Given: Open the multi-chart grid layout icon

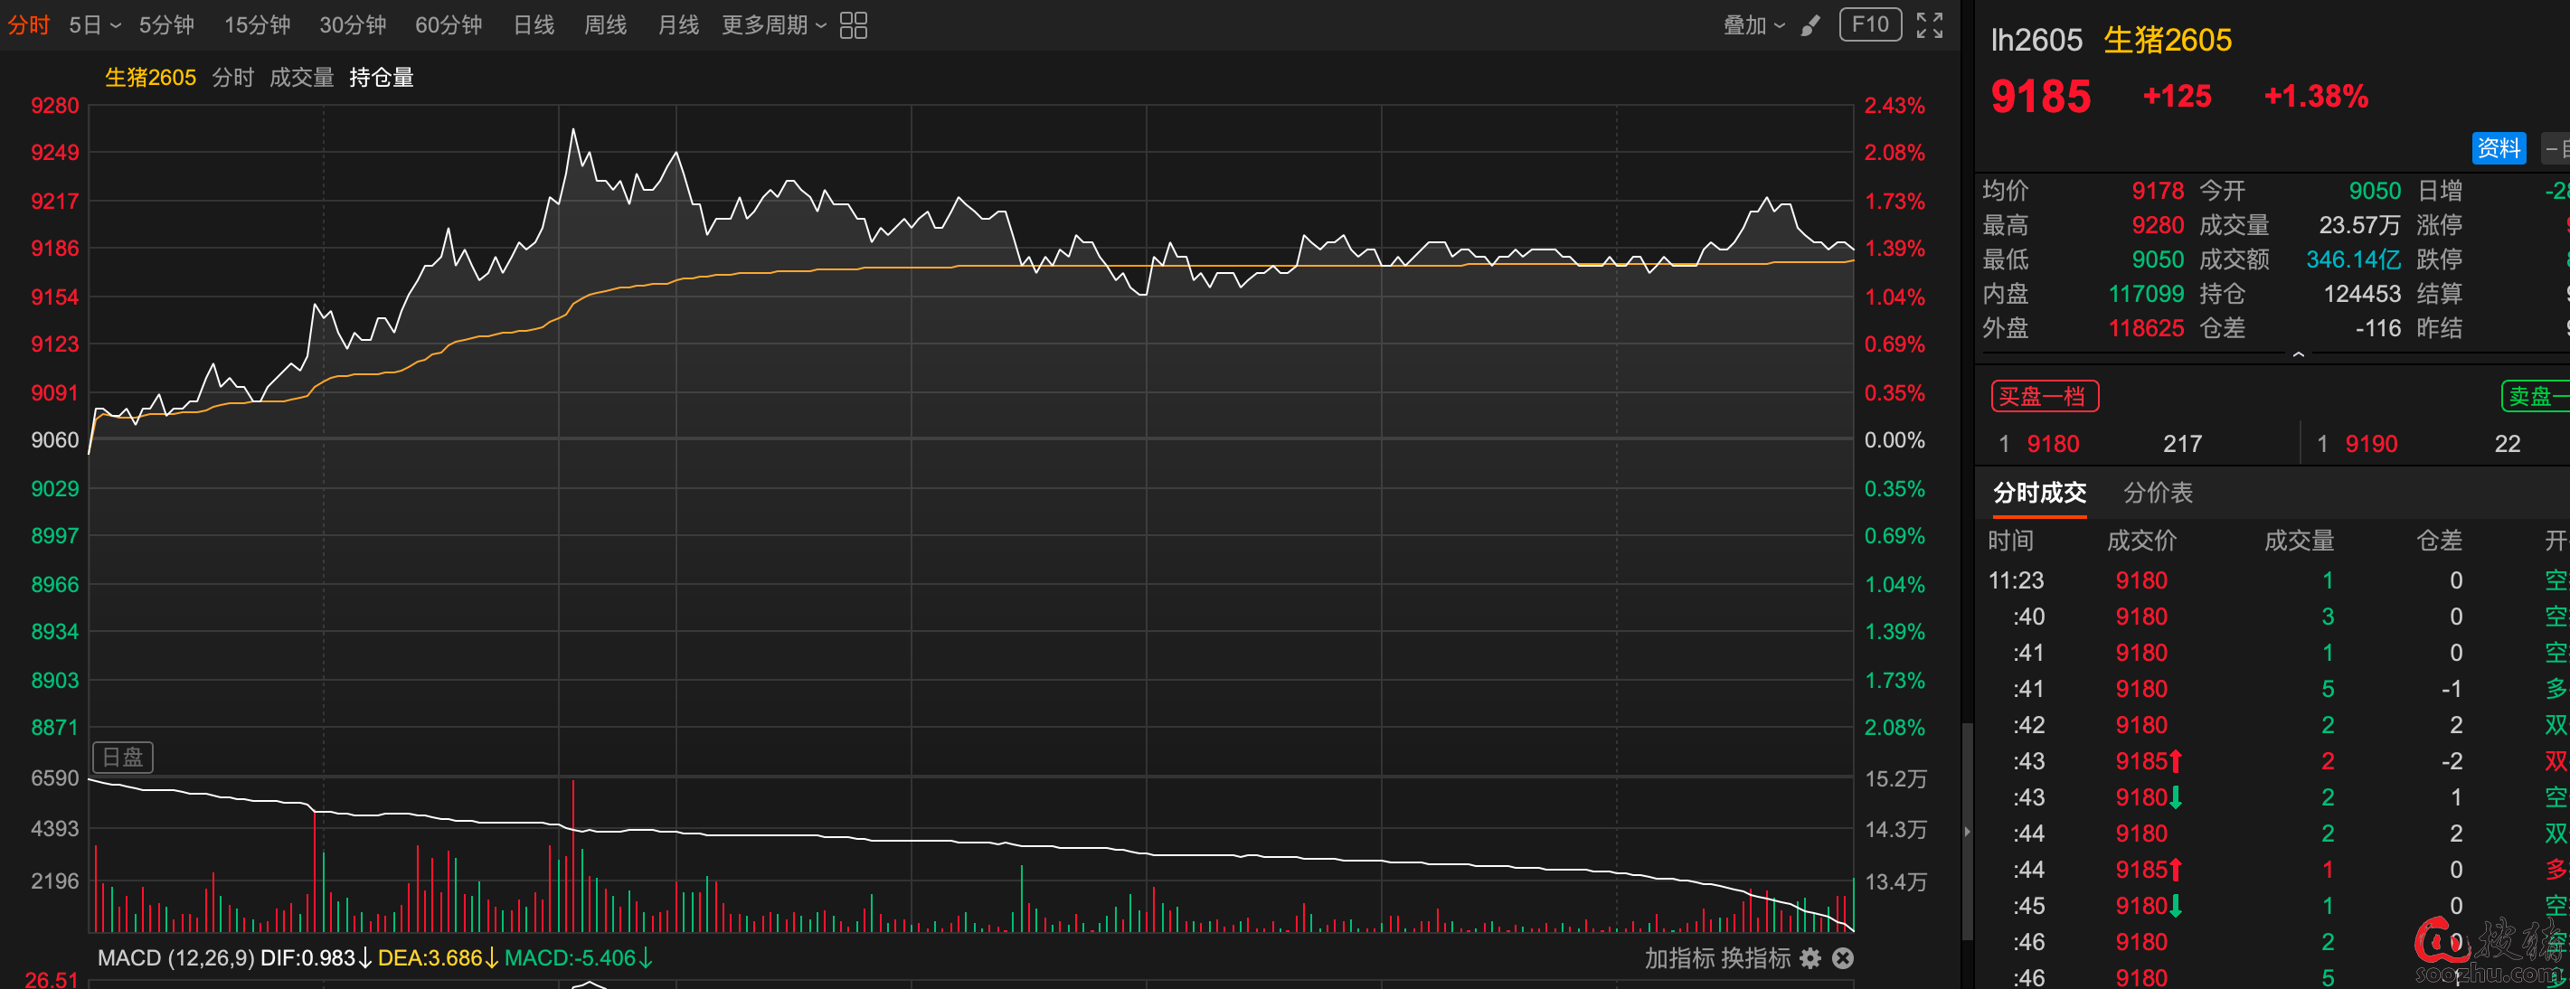Looking at the screenshot, I should tap(853, 25).
